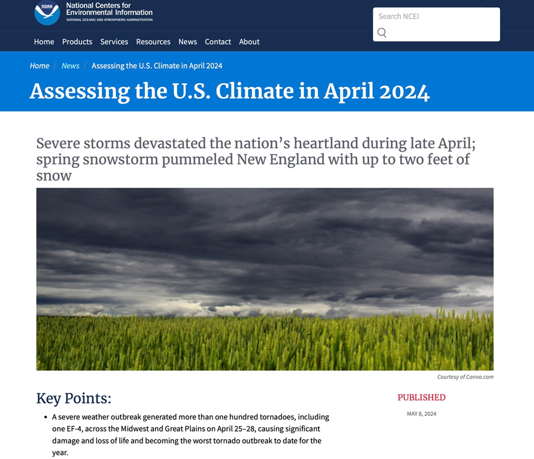
Task: Click the current page breadcrumb text
Action: coord(157,66)
